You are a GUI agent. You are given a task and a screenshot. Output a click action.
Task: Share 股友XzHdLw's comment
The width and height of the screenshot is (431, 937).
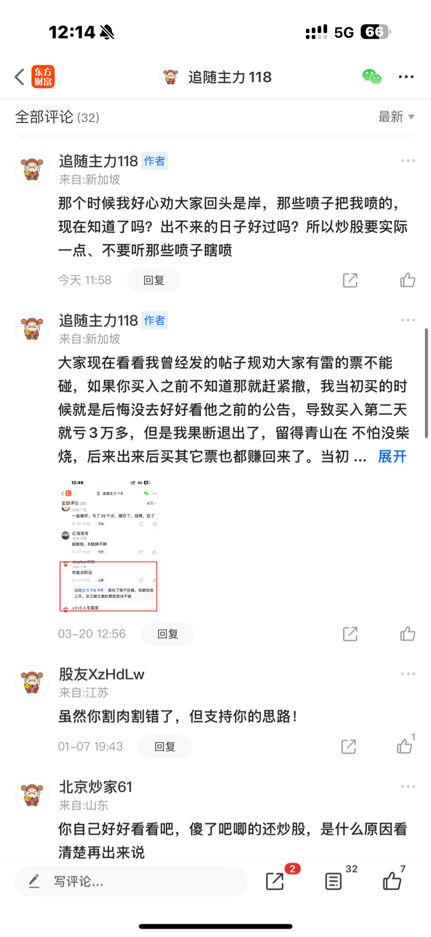pyautogui.click(x=349, y=746)
